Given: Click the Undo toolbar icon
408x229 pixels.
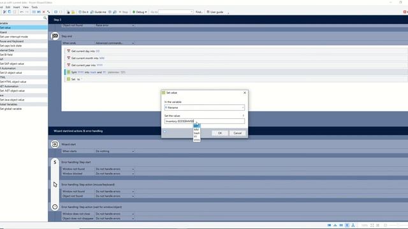Looking at the screenshot, I should click(x=22, y=12).
